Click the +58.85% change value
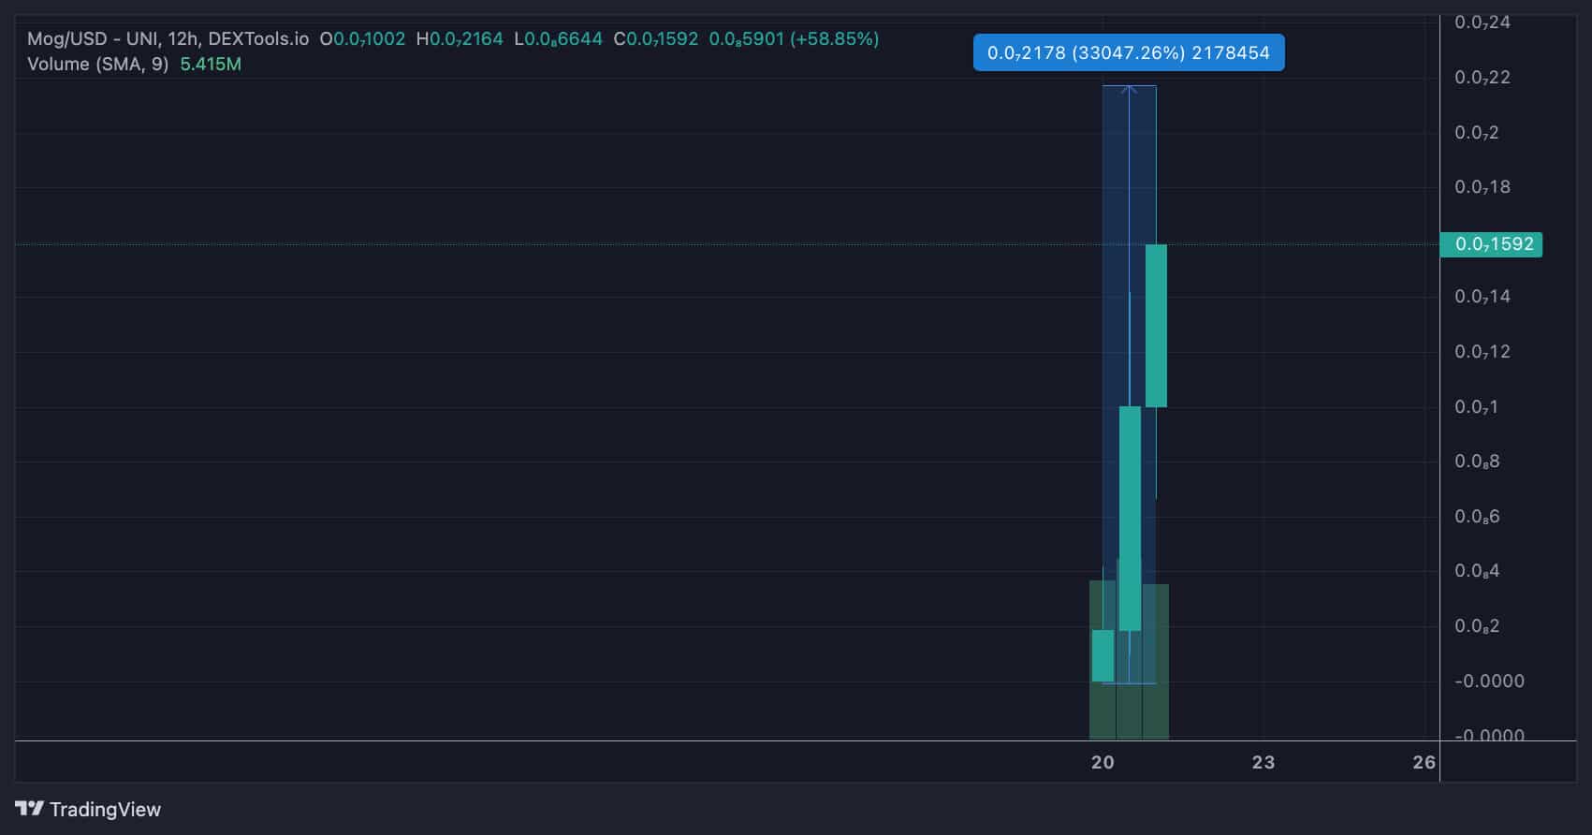The height and width of the screenshot is (835, 1592). (834, 39)
